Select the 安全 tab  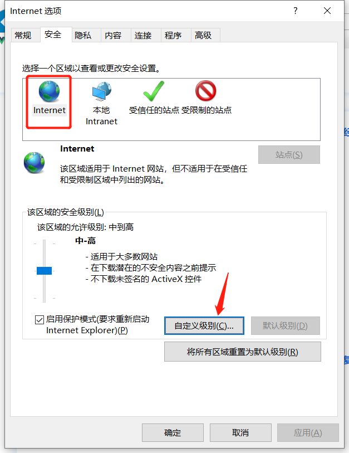pos(53,35)
